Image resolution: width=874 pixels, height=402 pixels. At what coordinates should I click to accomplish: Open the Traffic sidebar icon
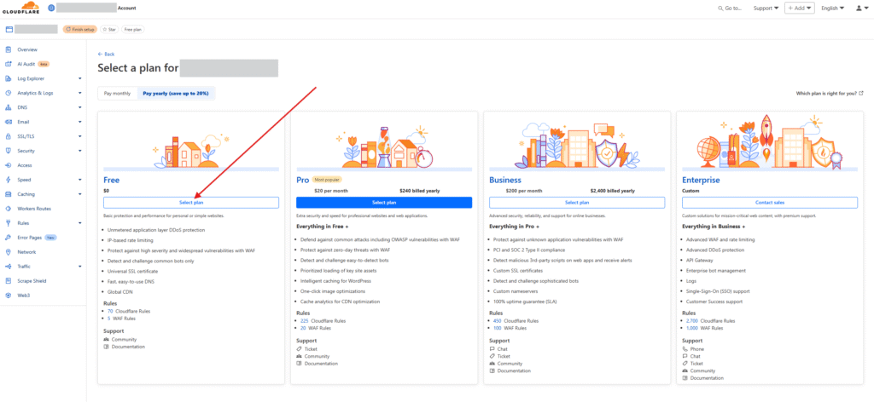[x=9, y=267]
